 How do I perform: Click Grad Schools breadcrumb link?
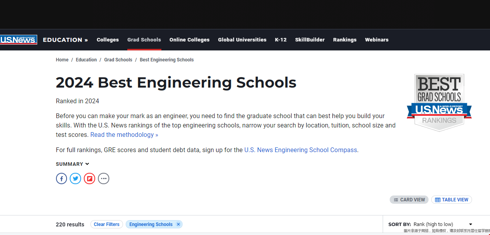tap(118, 60)
